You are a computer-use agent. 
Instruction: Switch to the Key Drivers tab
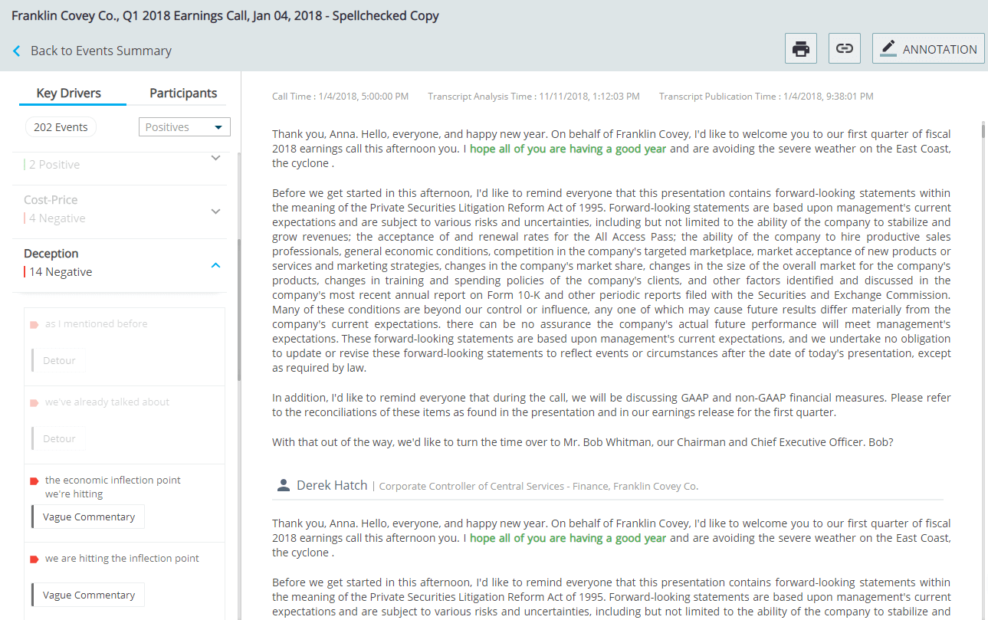coord(69,93)
